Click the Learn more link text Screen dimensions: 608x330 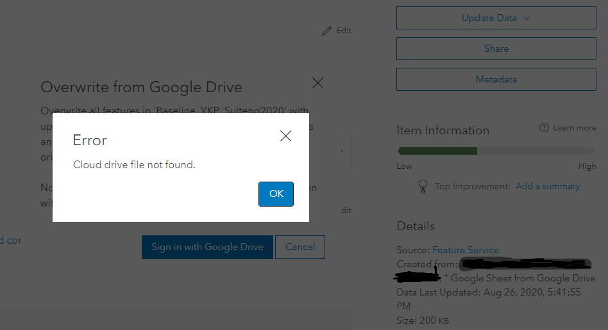(x=575, y=128)
